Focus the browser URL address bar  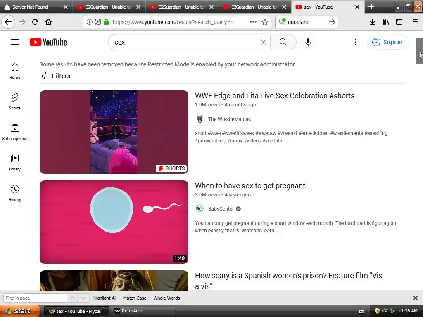[x=173, y=22]
